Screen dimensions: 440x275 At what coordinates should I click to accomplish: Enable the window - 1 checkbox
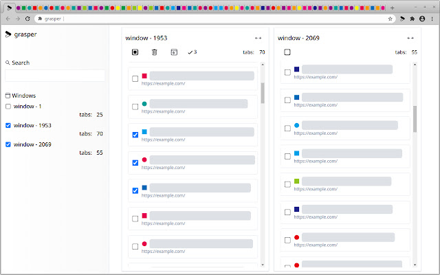[x=8, y=107]
